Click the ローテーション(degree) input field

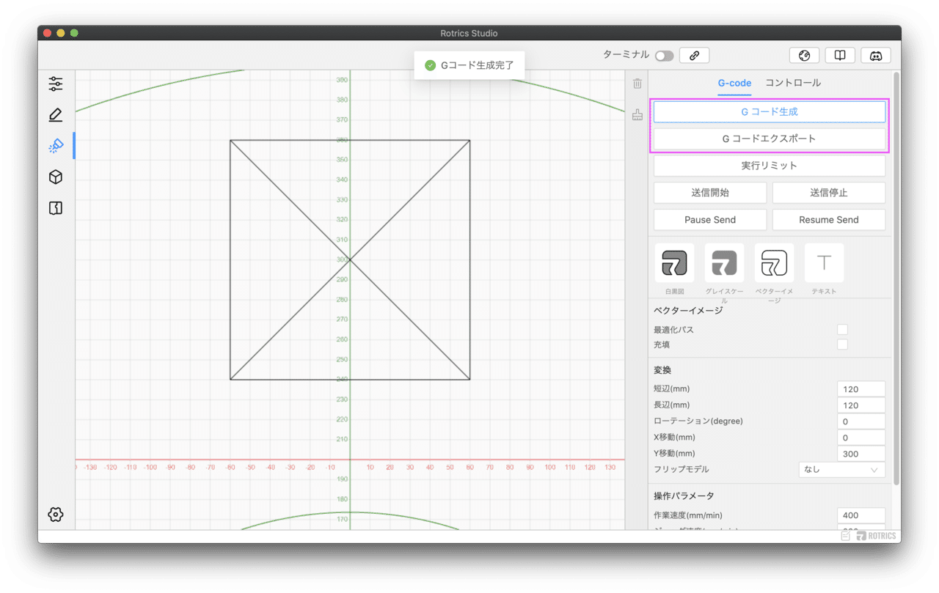tap(861, 421)
